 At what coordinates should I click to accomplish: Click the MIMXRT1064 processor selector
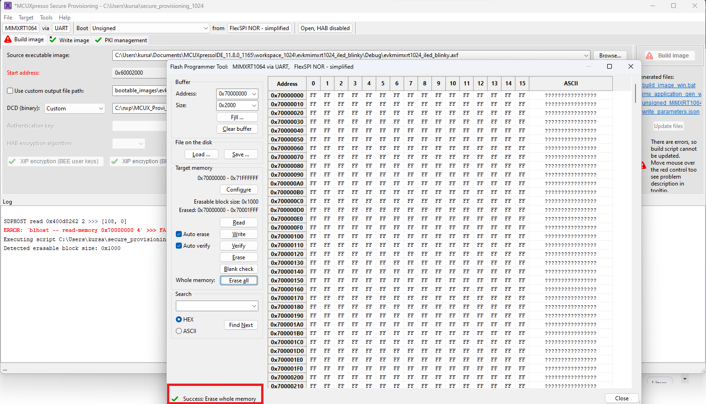click(x=21, y=28)
